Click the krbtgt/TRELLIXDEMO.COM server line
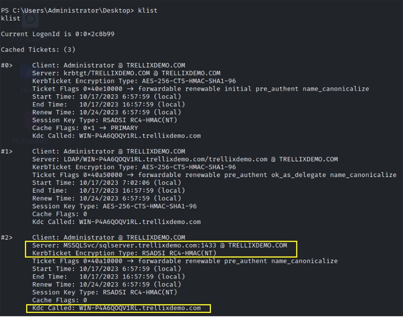Screen dimensions: 403x317 (x=126, y=73)
